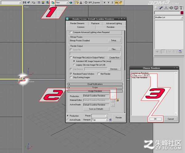Image resolution: width=185 pixels, height=153 pixels.
Task: Switch to the Hierarchy command panel tab
Action: [x=166, y=8]
